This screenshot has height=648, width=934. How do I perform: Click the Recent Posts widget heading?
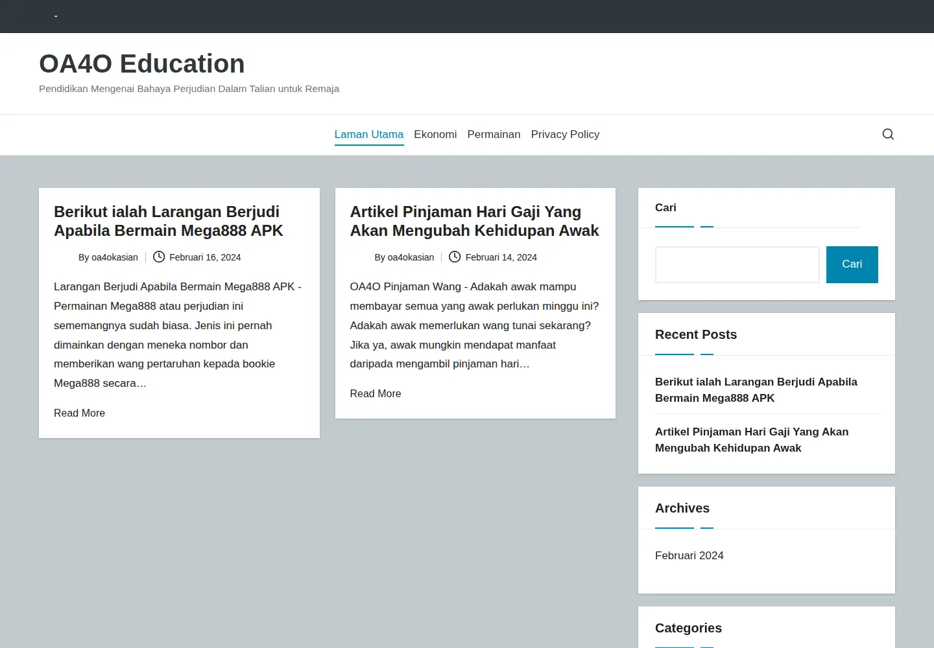(696, 334)
